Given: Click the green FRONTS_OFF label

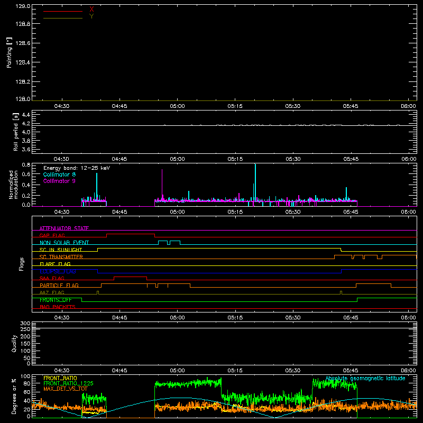Looking at the screenshot, I should [56, 300].
